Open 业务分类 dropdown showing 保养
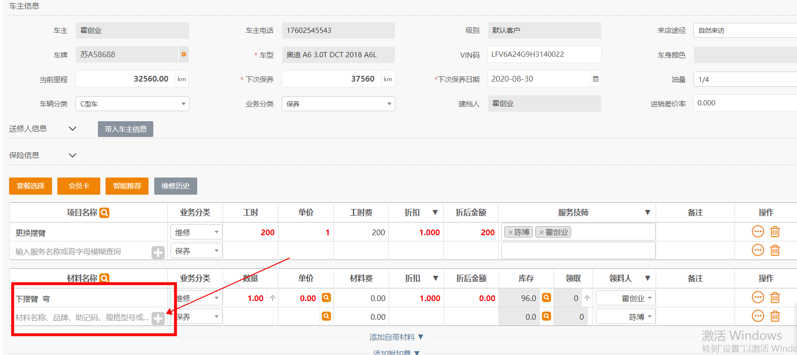The width and height of the screenshot is (797, 355). pos(338,104)
